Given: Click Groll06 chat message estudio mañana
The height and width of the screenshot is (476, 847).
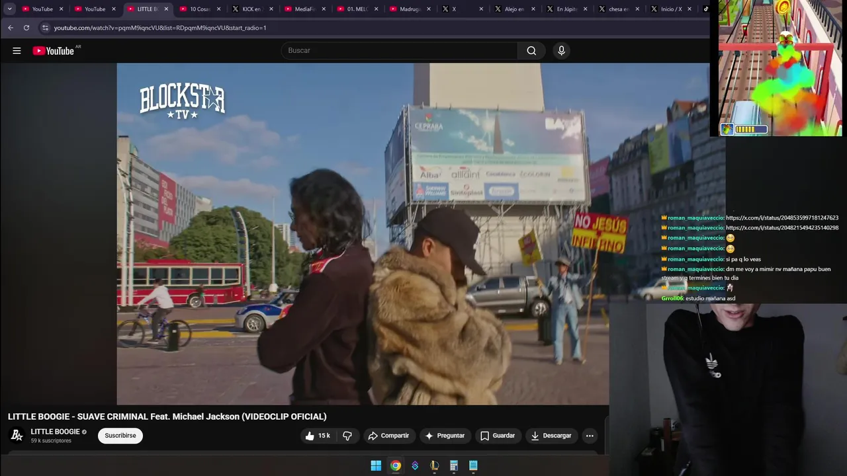Looking at the screenshot, I should tap(698, 299).
